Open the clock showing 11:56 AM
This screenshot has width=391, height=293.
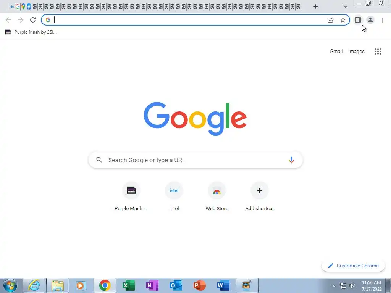point(372,286)
